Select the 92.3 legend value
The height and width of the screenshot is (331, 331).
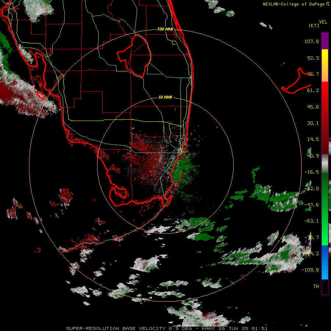pos(313,58)
